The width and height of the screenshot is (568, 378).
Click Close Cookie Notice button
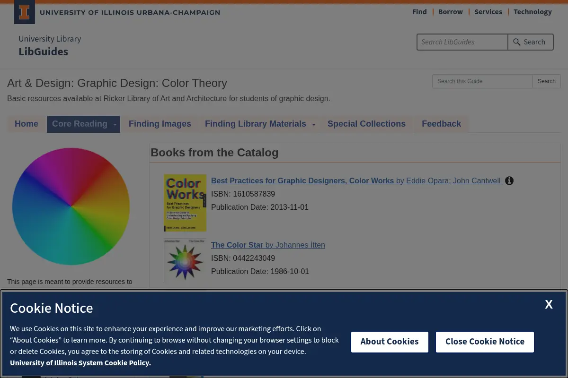click(485, 342)
